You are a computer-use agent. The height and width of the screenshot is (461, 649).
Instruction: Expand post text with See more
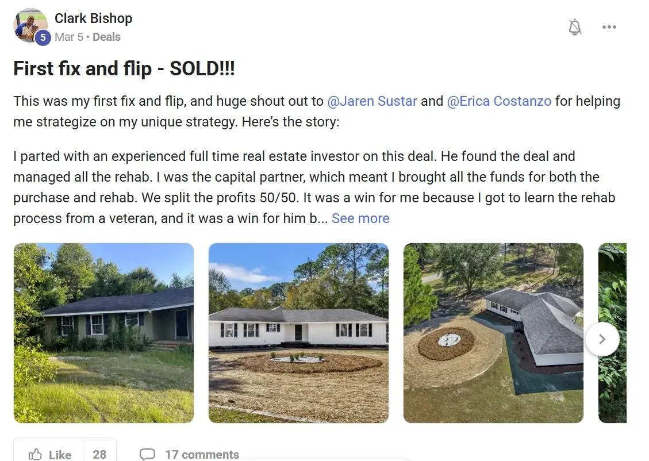[x=360, y=218]
